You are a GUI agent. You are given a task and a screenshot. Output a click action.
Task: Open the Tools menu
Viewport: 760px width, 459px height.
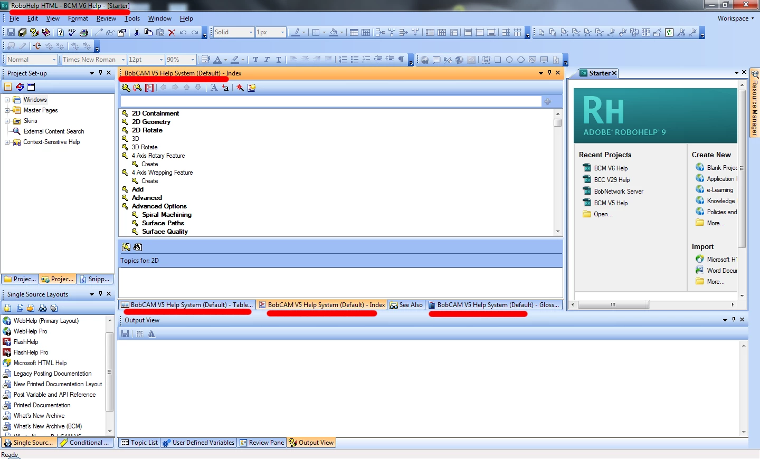[132, 18]
